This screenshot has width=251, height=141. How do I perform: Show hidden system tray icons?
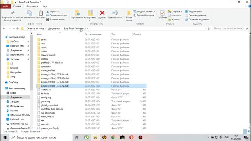(207, 137)
